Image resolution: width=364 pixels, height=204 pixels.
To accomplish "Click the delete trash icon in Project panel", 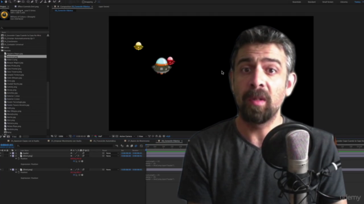I will 20,137.
